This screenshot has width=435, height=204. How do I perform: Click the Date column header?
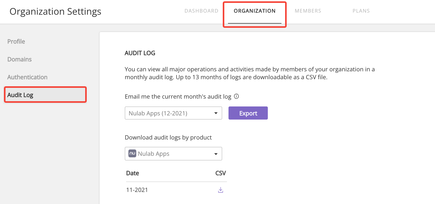tap(133, 173)
